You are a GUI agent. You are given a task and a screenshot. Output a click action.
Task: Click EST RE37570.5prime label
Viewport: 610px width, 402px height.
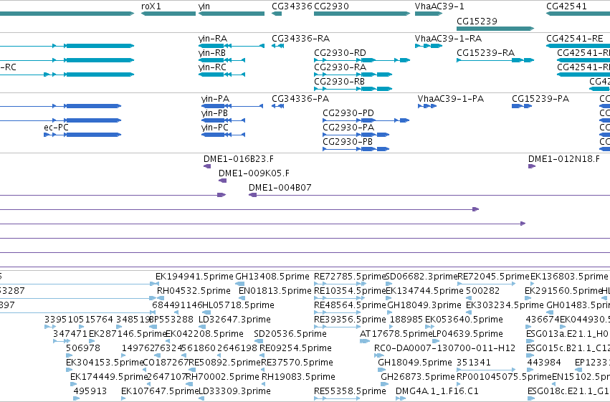pyautogui.click(x=297, y=363)
